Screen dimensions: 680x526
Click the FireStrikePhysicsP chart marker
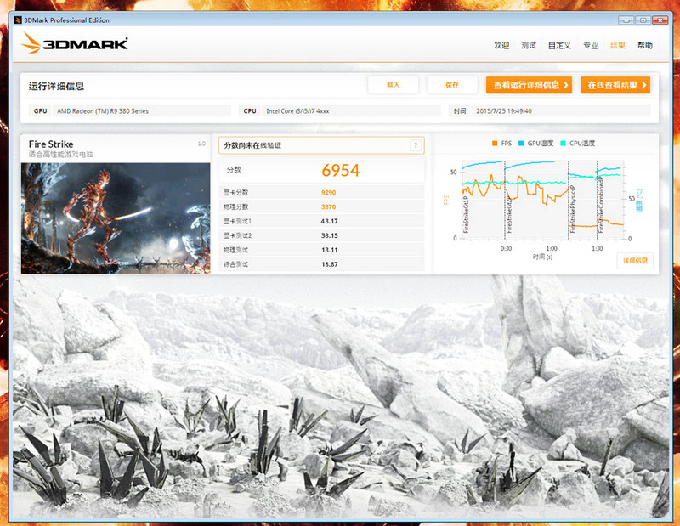tap(572, 209)
